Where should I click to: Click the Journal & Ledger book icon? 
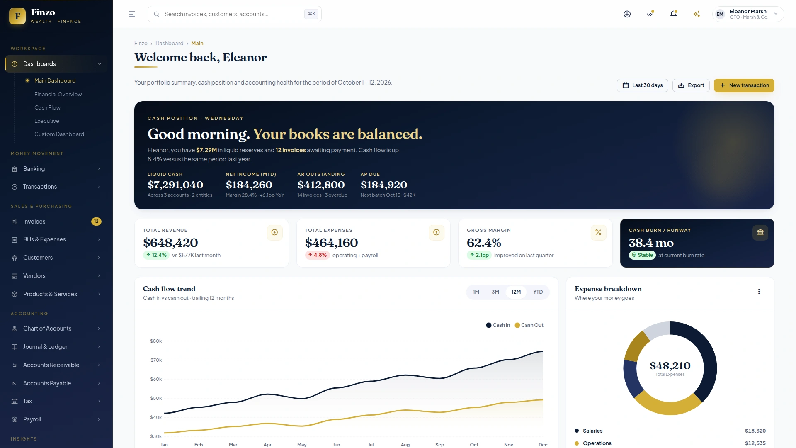(x=15, y=347)
